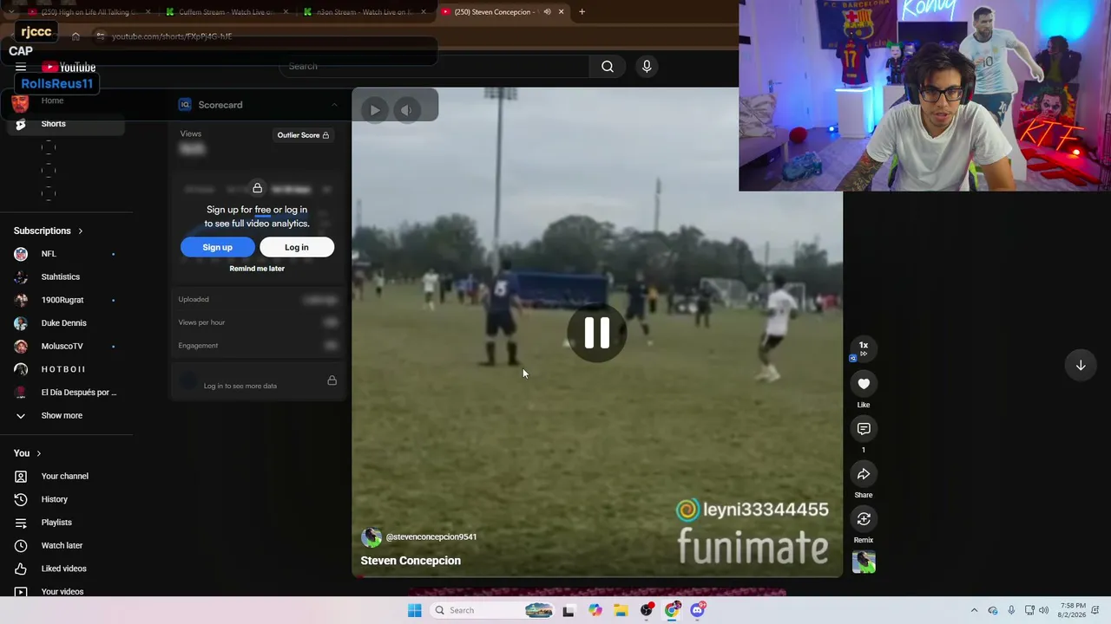Open the Shorts sidebar icon

(21, 124)
